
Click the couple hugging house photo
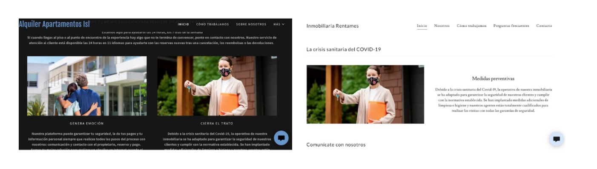[87, 86]
